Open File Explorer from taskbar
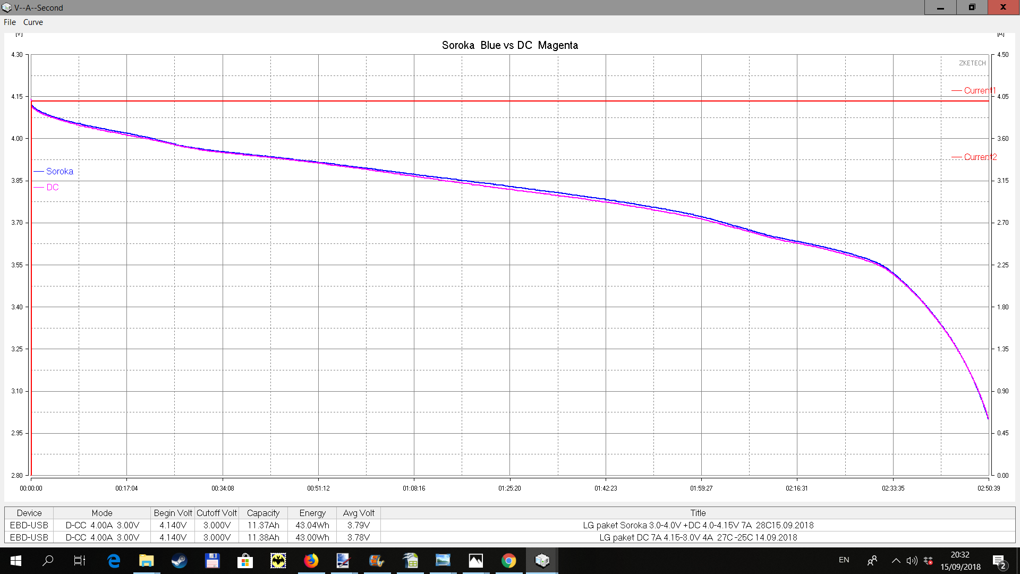The height and width of the screenshot is (574, 1020). pos(146,561)
